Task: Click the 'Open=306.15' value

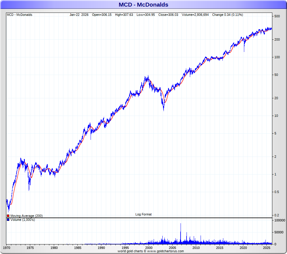Action: (102, 15)
